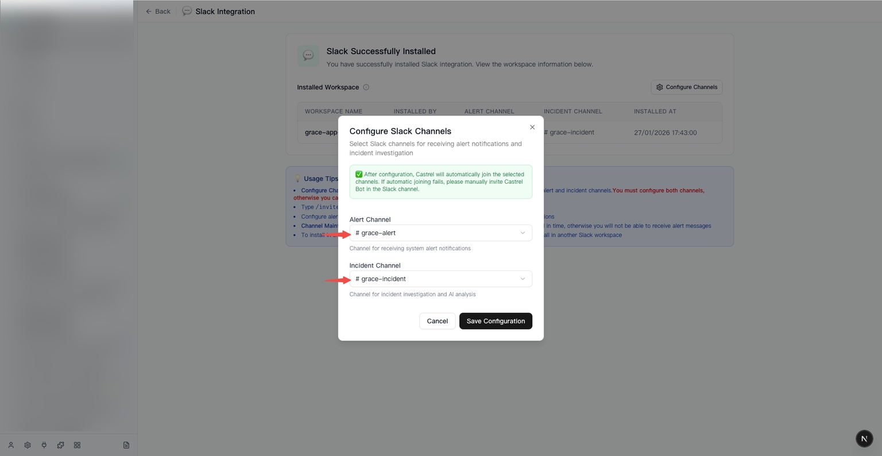Cancel the Slack channel configuration

point(437,321)
